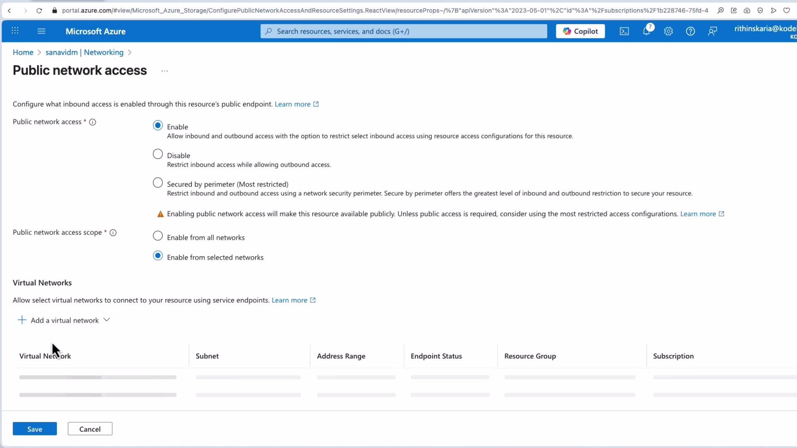Click the edit note icon in browser toolbar

click(x=734, y=10)
